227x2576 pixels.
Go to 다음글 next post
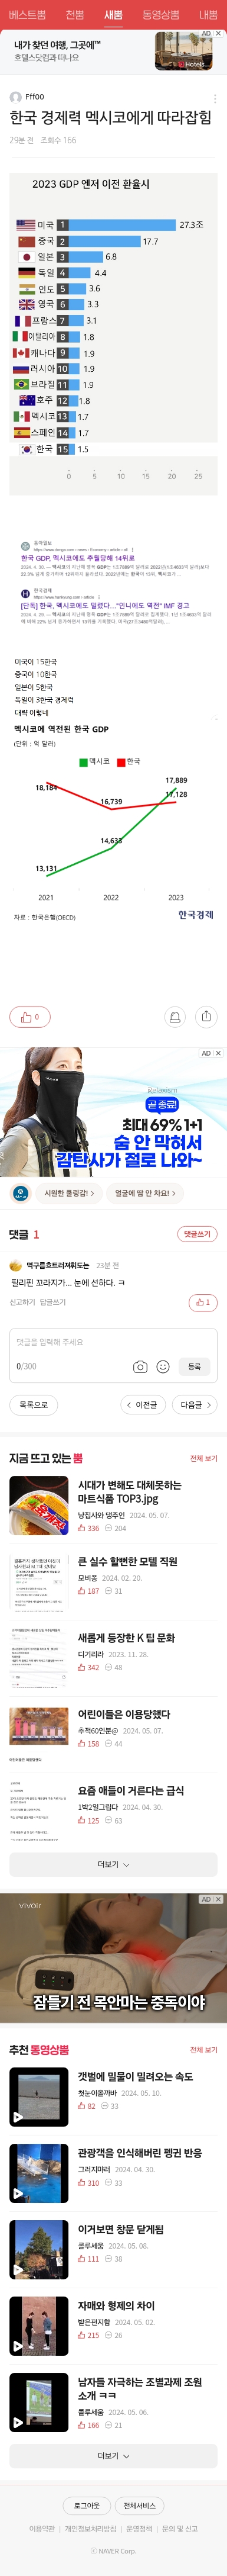(x=195, y=1405)
